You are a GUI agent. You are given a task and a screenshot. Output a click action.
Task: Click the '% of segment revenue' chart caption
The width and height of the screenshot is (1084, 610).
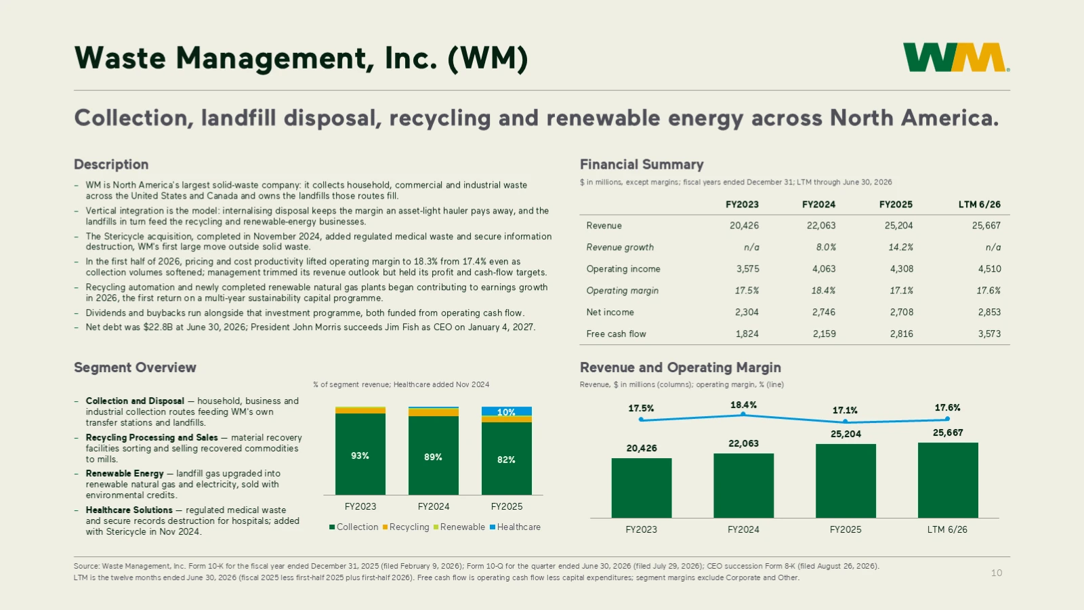coord(401,385)
